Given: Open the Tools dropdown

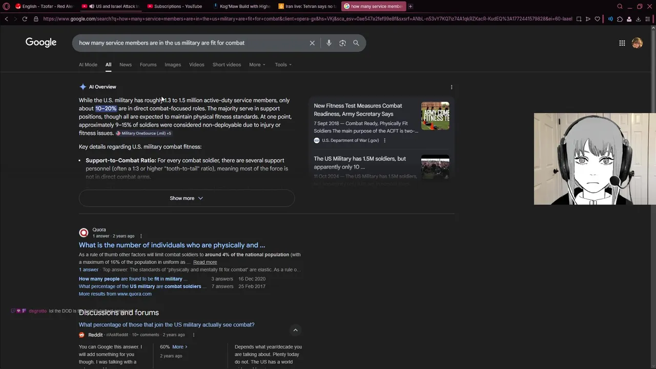Looking at the screenshot, I should point(283,65).
